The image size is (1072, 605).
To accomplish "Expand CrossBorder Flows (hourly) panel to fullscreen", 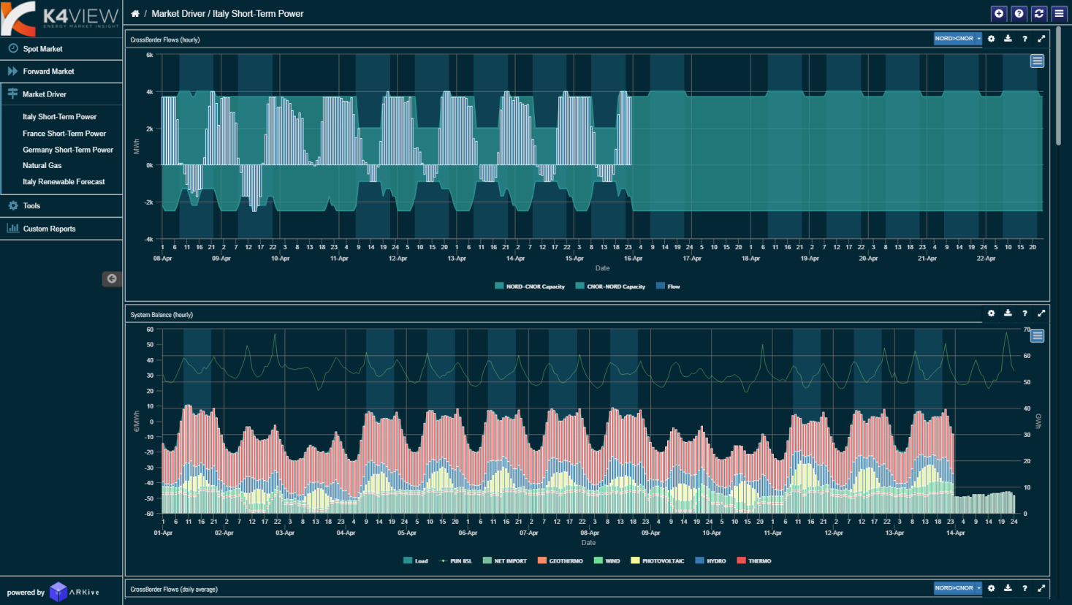I will coord(1041,39).
